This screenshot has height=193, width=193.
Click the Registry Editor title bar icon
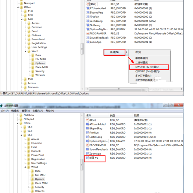[1, 106]
